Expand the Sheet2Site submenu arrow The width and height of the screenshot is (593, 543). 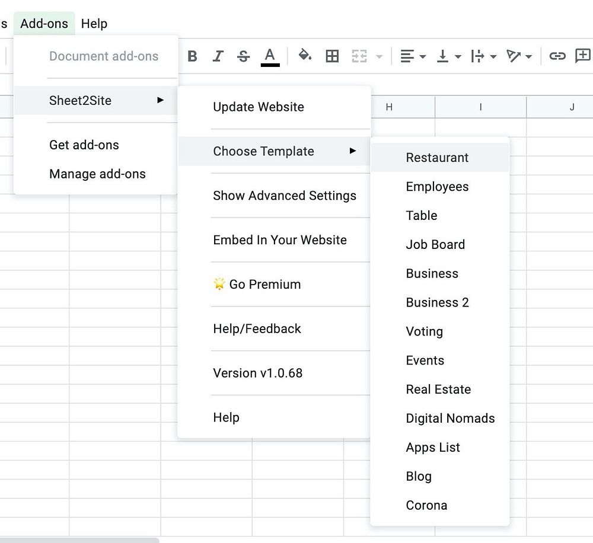(x=160, y=100)
